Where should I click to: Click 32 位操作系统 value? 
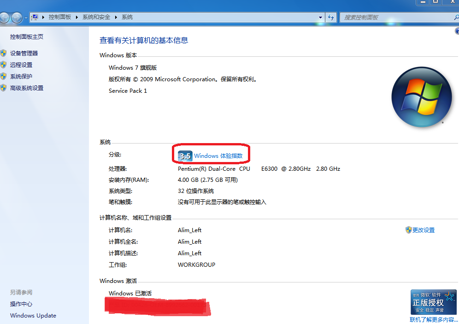point(196,191)
